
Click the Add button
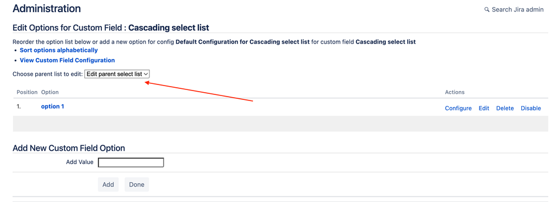[x=108, y=184]
